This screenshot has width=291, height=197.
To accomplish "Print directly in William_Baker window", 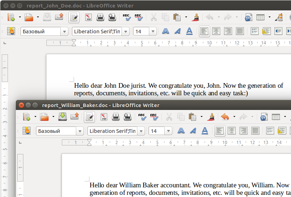I will tap(116, 117).
